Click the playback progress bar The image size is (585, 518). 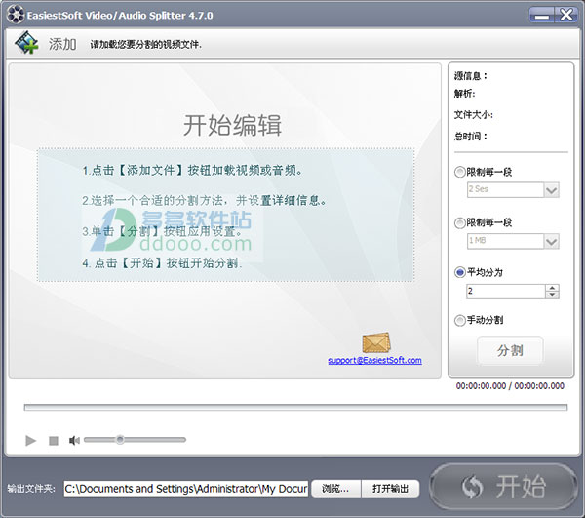click(x=295, y=407)
